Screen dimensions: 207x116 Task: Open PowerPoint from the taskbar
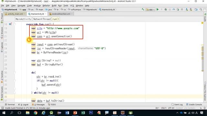click(x=75, y=113)
